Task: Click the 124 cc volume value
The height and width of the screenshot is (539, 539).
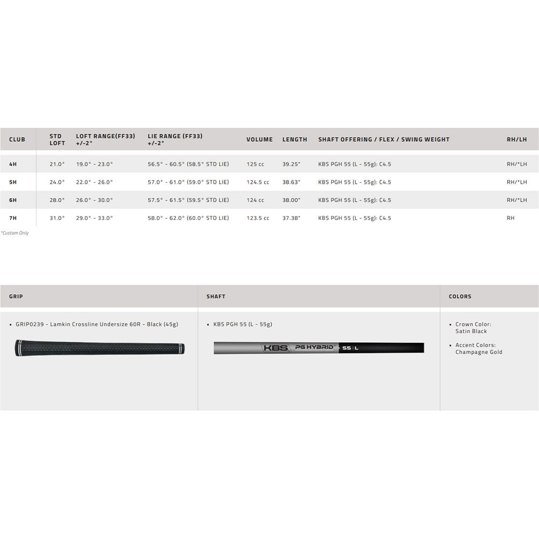Action: pyautogui.click(x=255, y=200)
